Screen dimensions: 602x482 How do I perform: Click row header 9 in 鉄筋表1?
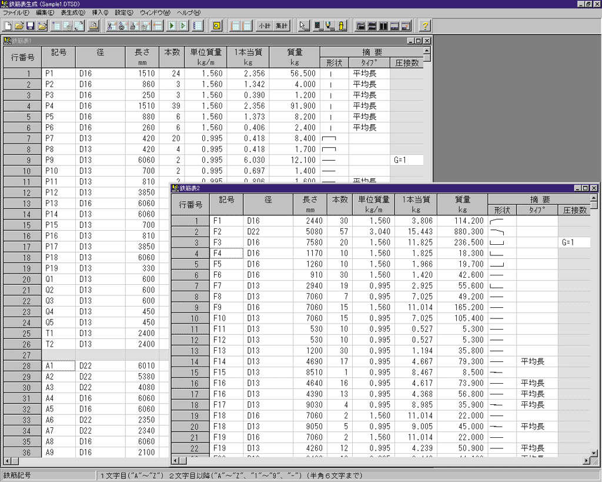22,160
